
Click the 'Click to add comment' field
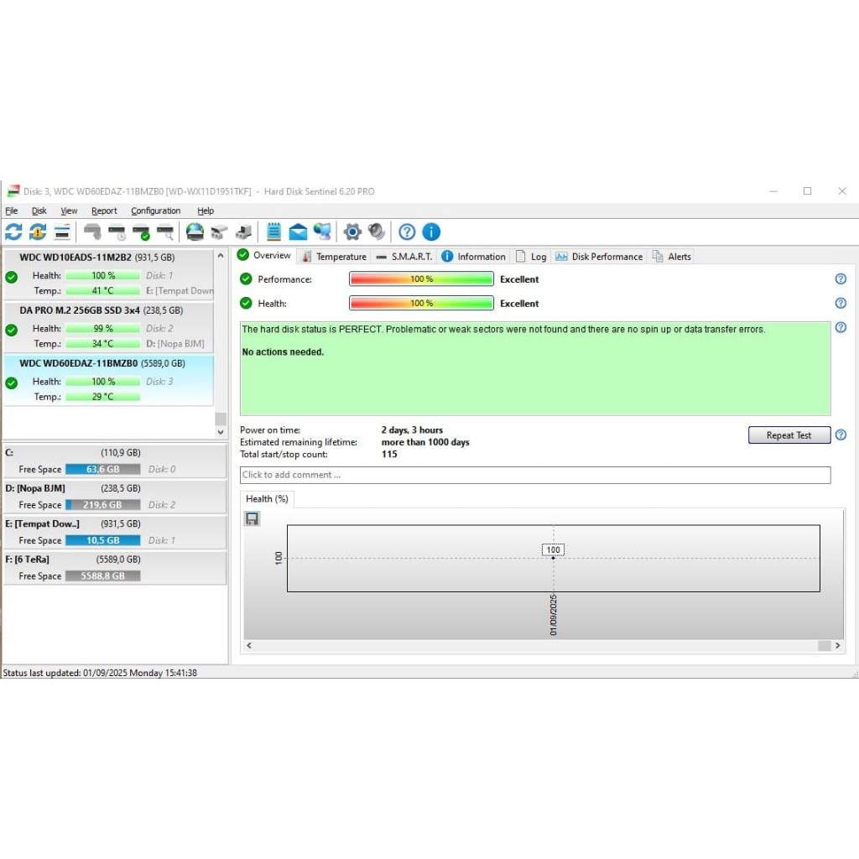point(534,475)
